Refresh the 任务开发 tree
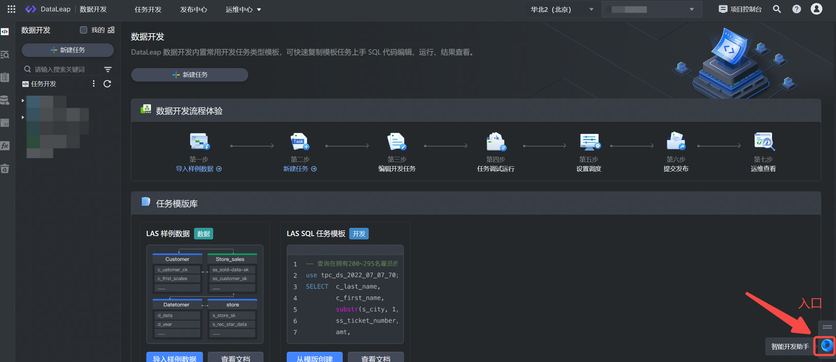 [x=107, y=84]
